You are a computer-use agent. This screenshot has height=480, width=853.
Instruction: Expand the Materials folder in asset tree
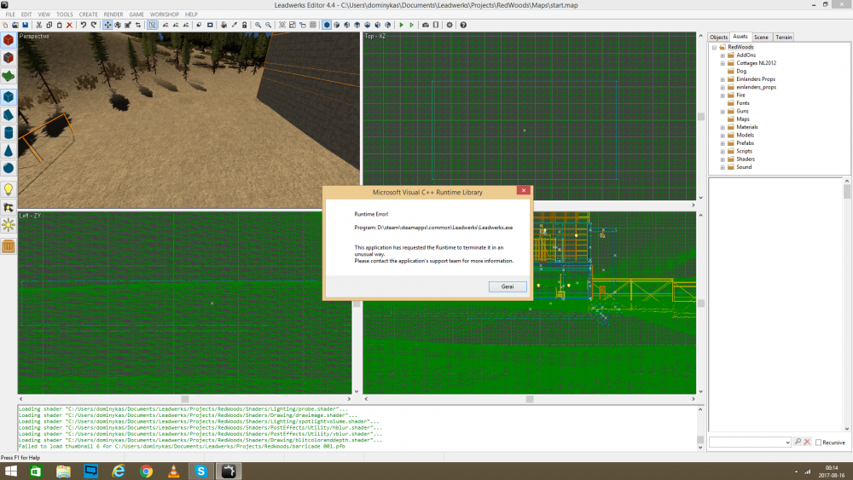pyautogui.click(x=722, y=127)
